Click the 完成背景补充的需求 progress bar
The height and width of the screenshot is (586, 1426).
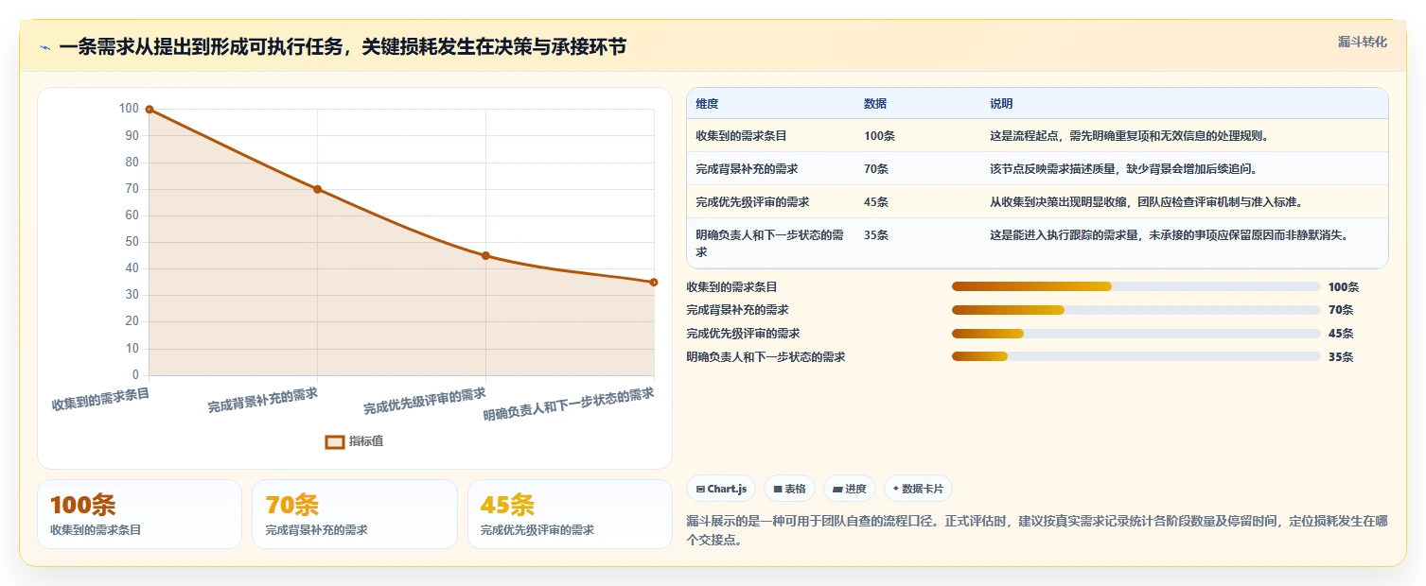click(x=1136, y=310)
